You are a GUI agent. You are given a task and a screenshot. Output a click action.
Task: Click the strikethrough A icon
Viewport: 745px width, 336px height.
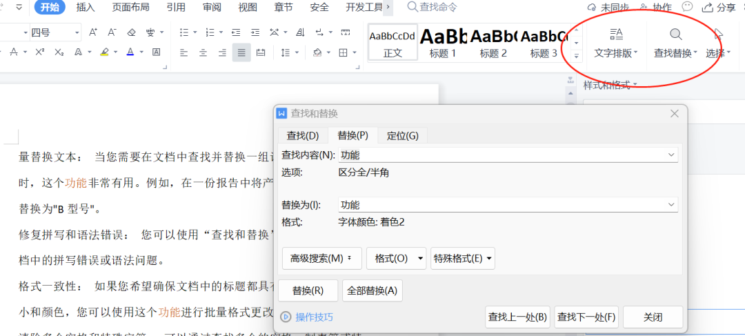(x=14, y=52)
